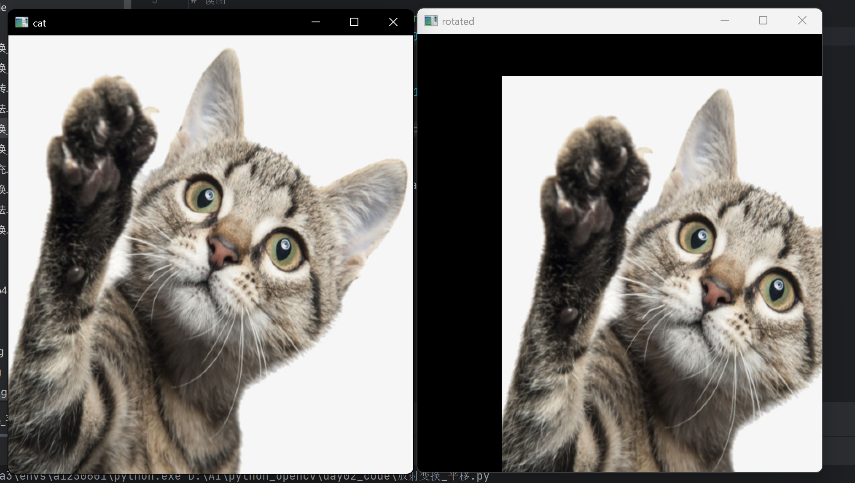Close the cat image window
855x483 pixels.
point(393,22)
